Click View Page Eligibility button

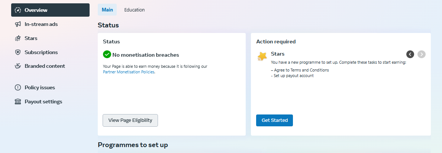[x=130, y=120]
